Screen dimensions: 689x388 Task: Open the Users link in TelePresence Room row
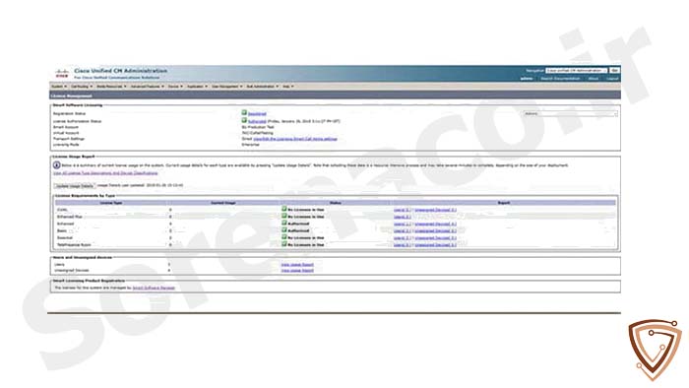[402, 245]
